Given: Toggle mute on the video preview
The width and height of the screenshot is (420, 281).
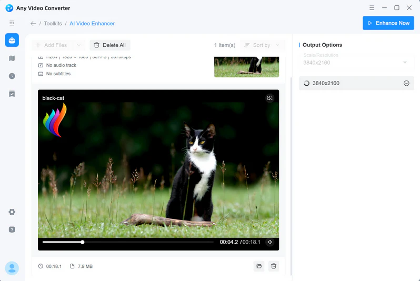Looking at the screenshot, I should 269,98.
